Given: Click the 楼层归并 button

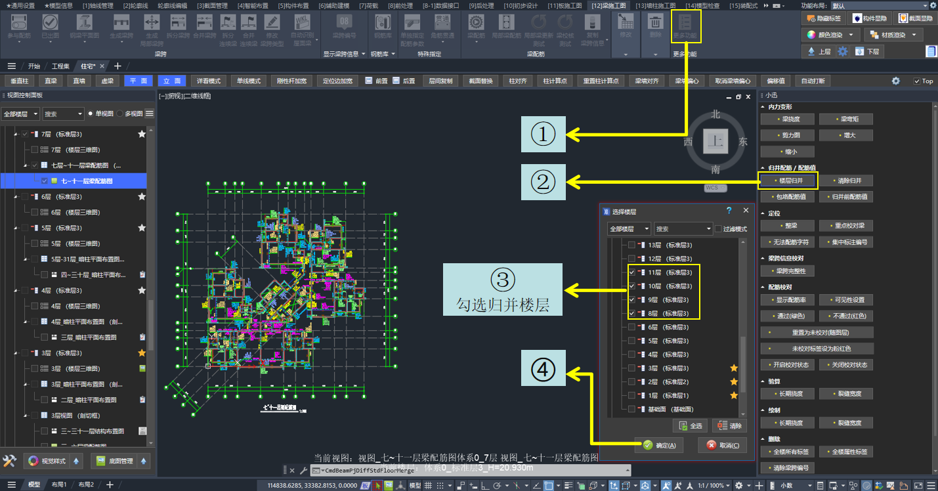Looking at the screenshot, I should [x=789, y=181].
